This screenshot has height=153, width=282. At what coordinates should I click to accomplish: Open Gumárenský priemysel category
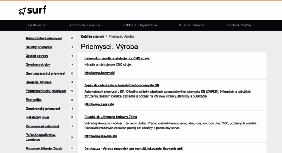(x=42, y=109)
